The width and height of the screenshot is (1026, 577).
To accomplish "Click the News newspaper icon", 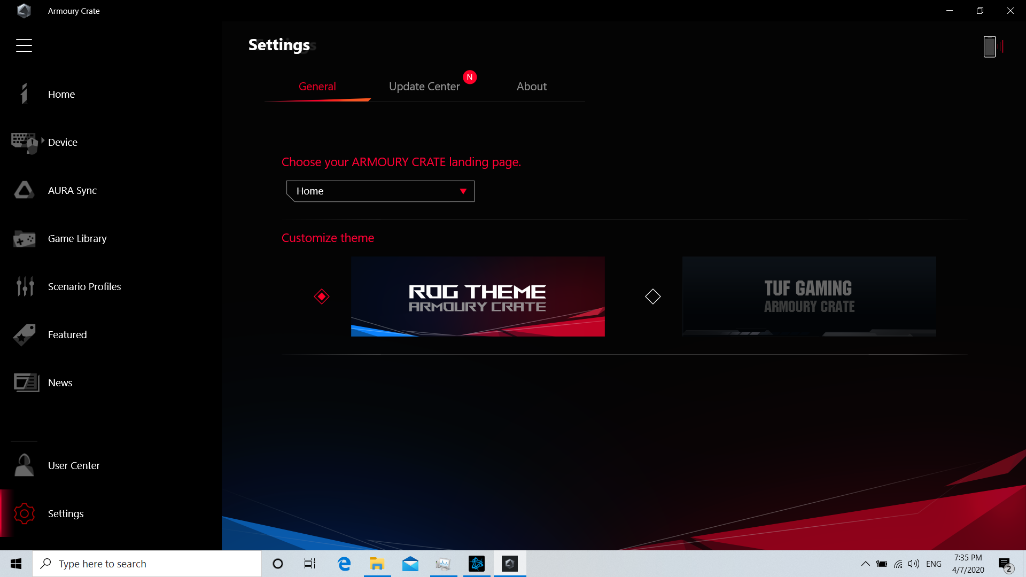I will (26, 383).
